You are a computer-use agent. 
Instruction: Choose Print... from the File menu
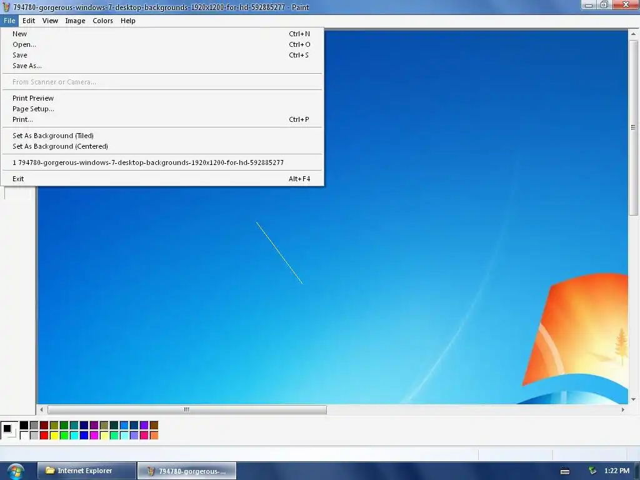point(162,119)
